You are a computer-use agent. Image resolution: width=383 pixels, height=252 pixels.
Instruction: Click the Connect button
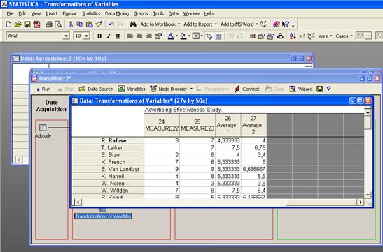(x=246, y=89)
